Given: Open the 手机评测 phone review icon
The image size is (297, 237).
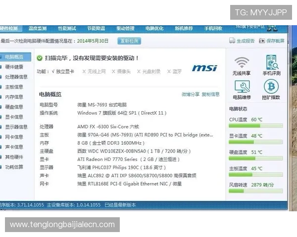Looking at the screenshot, I should click(x=272, y=62).
